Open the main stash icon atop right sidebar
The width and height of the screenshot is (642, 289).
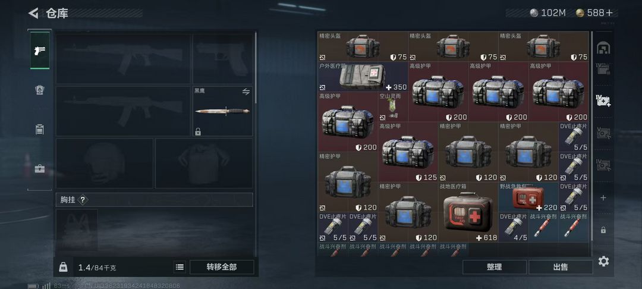tap(603, 48)
